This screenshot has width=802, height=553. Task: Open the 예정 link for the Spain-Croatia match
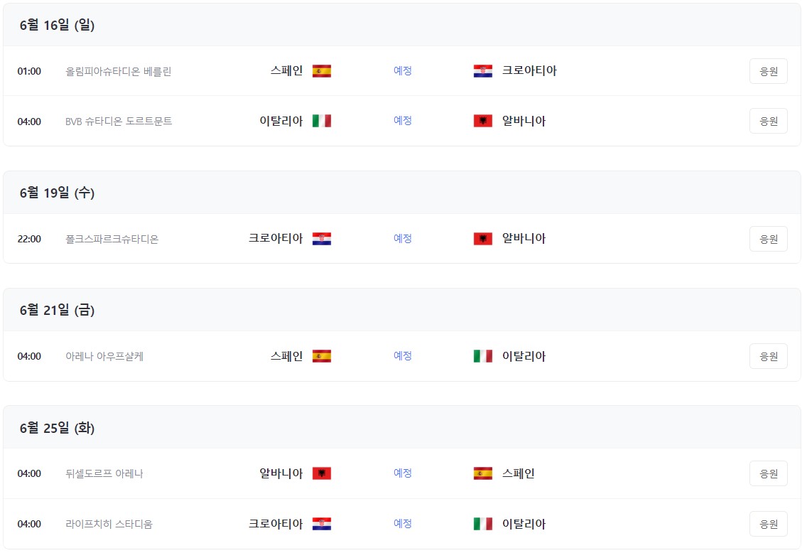pyautogui.click(x=402, y=71)
